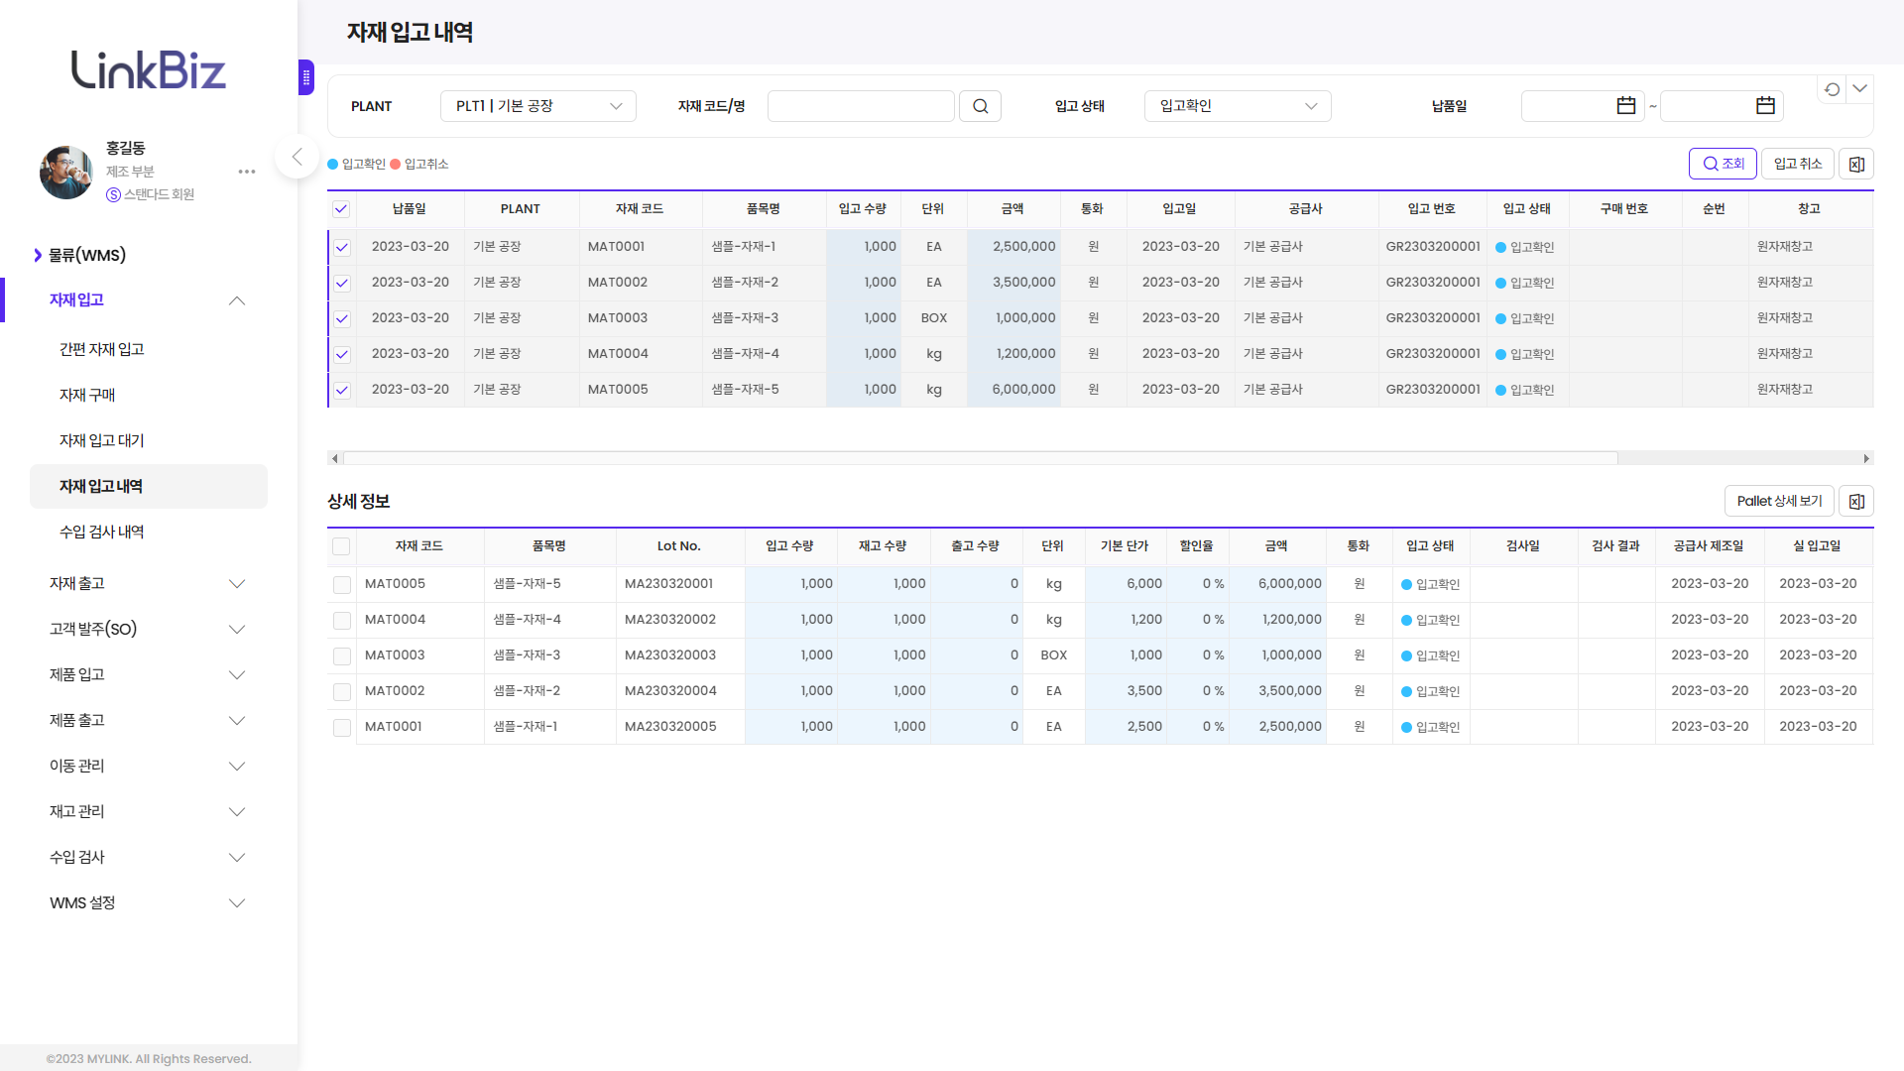Go to the 수입 검사 내역 menu item
This screenshot has height=1071, width=1904.
tap(102, 532)
